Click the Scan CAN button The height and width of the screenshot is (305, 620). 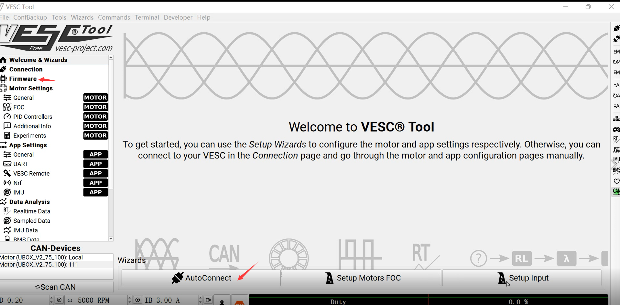[x=56, y=287]
